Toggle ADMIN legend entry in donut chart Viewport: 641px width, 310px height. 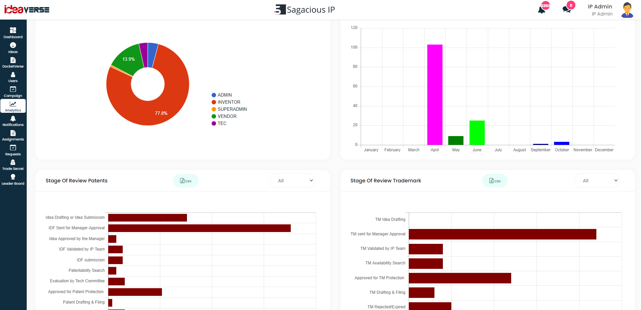tap(222, 95)
